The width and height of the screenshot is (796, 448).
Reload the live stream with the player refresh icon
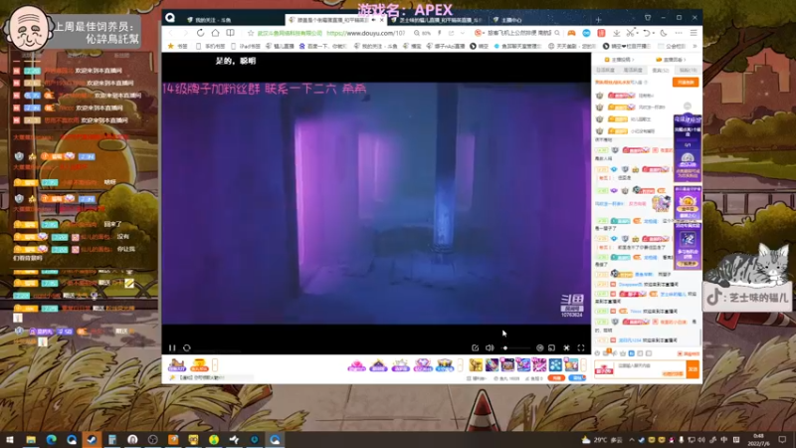187,347
